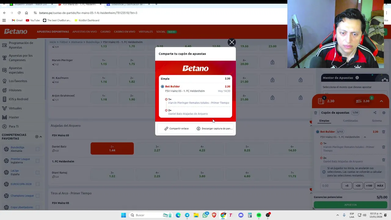Close the share coupon dialog

click(x=232, y=42)
